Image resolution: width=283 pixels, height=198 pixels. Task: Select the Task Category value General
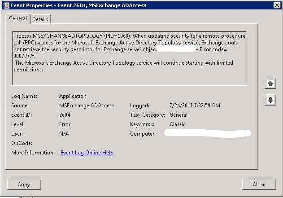(179, 115)
